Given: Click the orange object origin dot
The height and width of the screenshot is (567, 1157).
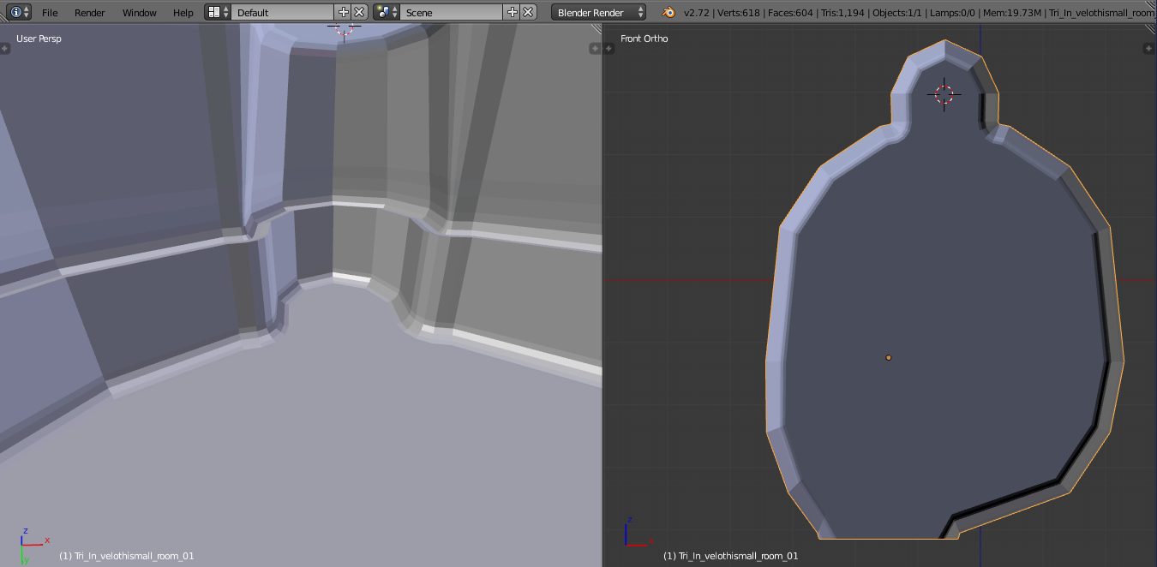Looking at the screenshot, I should tap(888, 357).
